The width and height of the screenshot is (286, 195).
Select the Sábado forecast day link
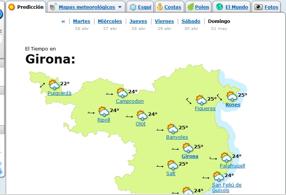click(191, 21)
